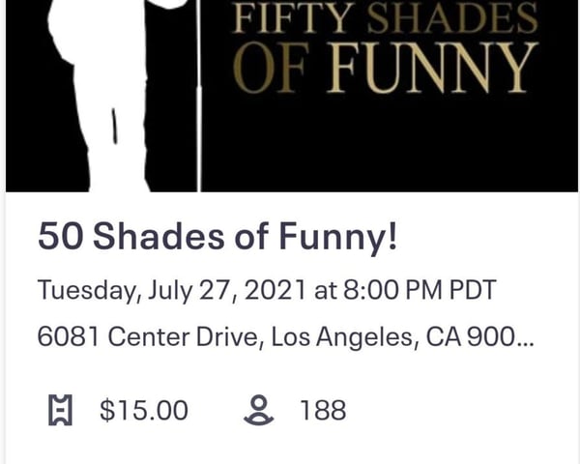
Task: Click the white microphone stand line
Action: 199,96
